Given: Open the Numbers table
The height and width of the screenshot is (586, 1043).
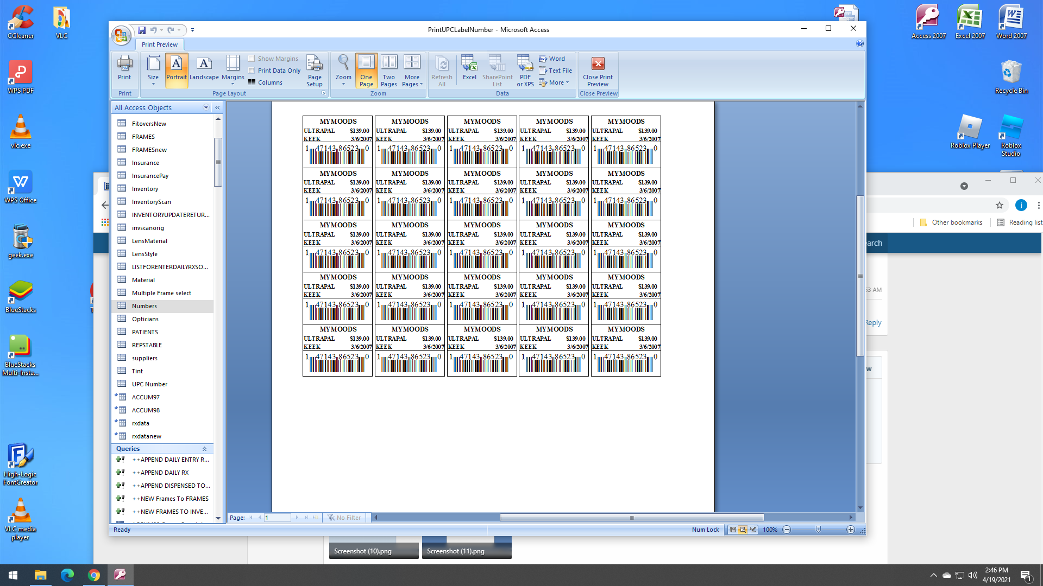Looking at the screenshot, I should (x=144, y=306).
